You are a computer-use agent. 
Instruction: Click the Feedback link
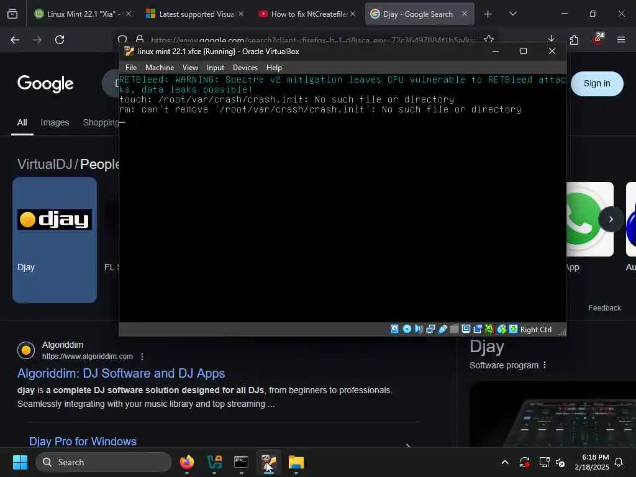604,308
